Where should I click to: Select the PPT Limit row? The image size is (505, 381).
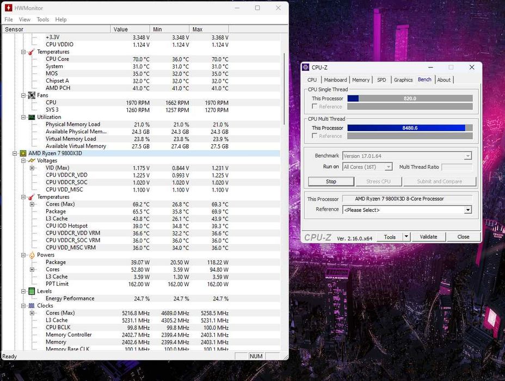point(141,284)
